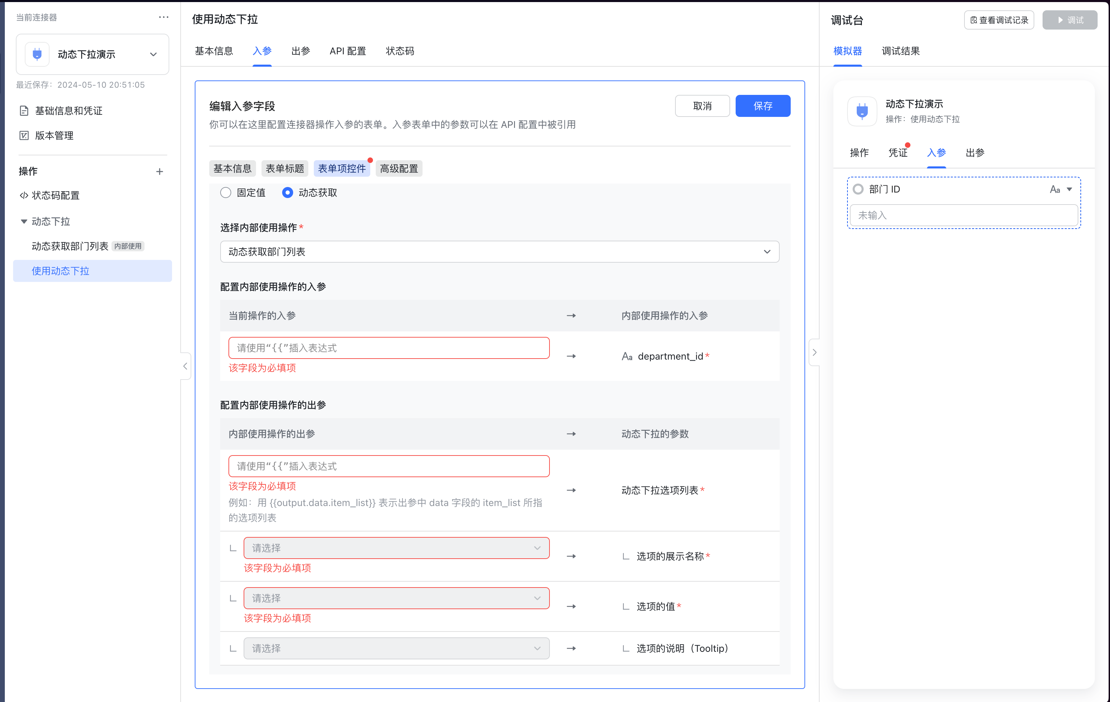Viewport: 1110px width, 702px height.
Task: Open the 选项的说明 (Tooltip) select dropdown
Action: click(396, 649)
